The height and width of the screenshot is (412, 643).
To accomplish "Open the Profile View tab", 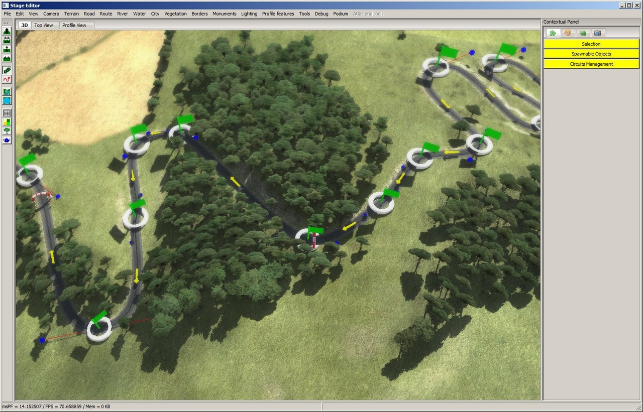I will point(74,25).
